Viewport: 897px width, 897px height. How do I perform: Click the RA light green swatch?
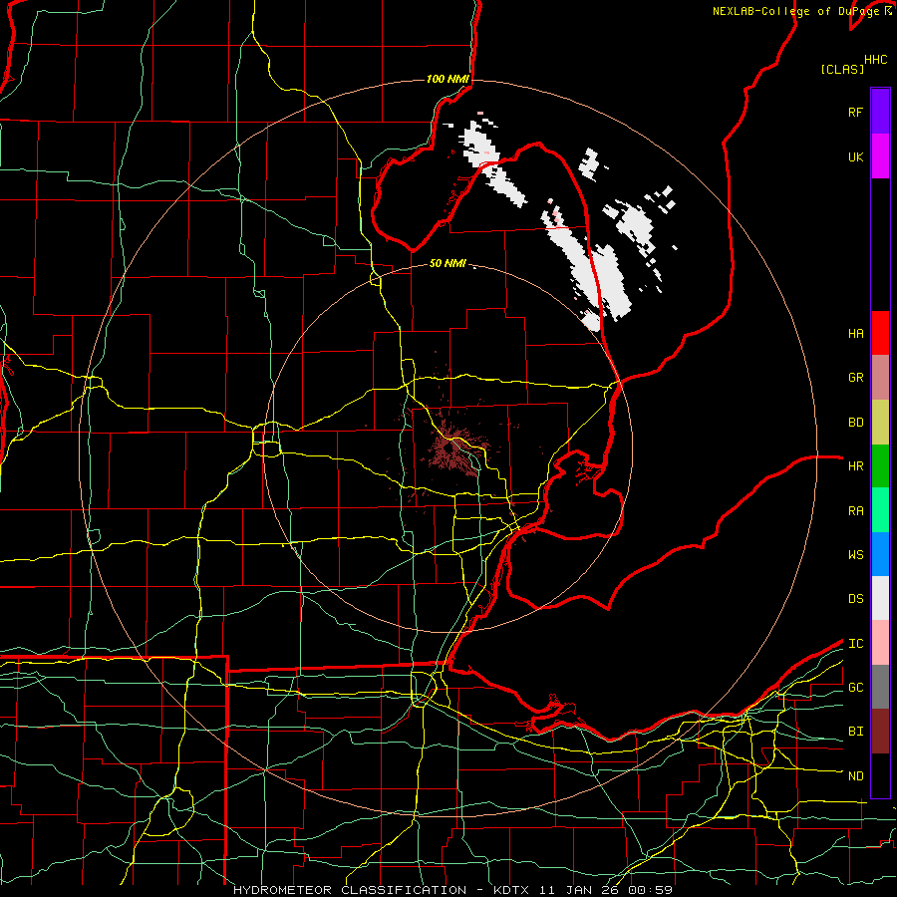pyautogui.click(x=880, y=510)
